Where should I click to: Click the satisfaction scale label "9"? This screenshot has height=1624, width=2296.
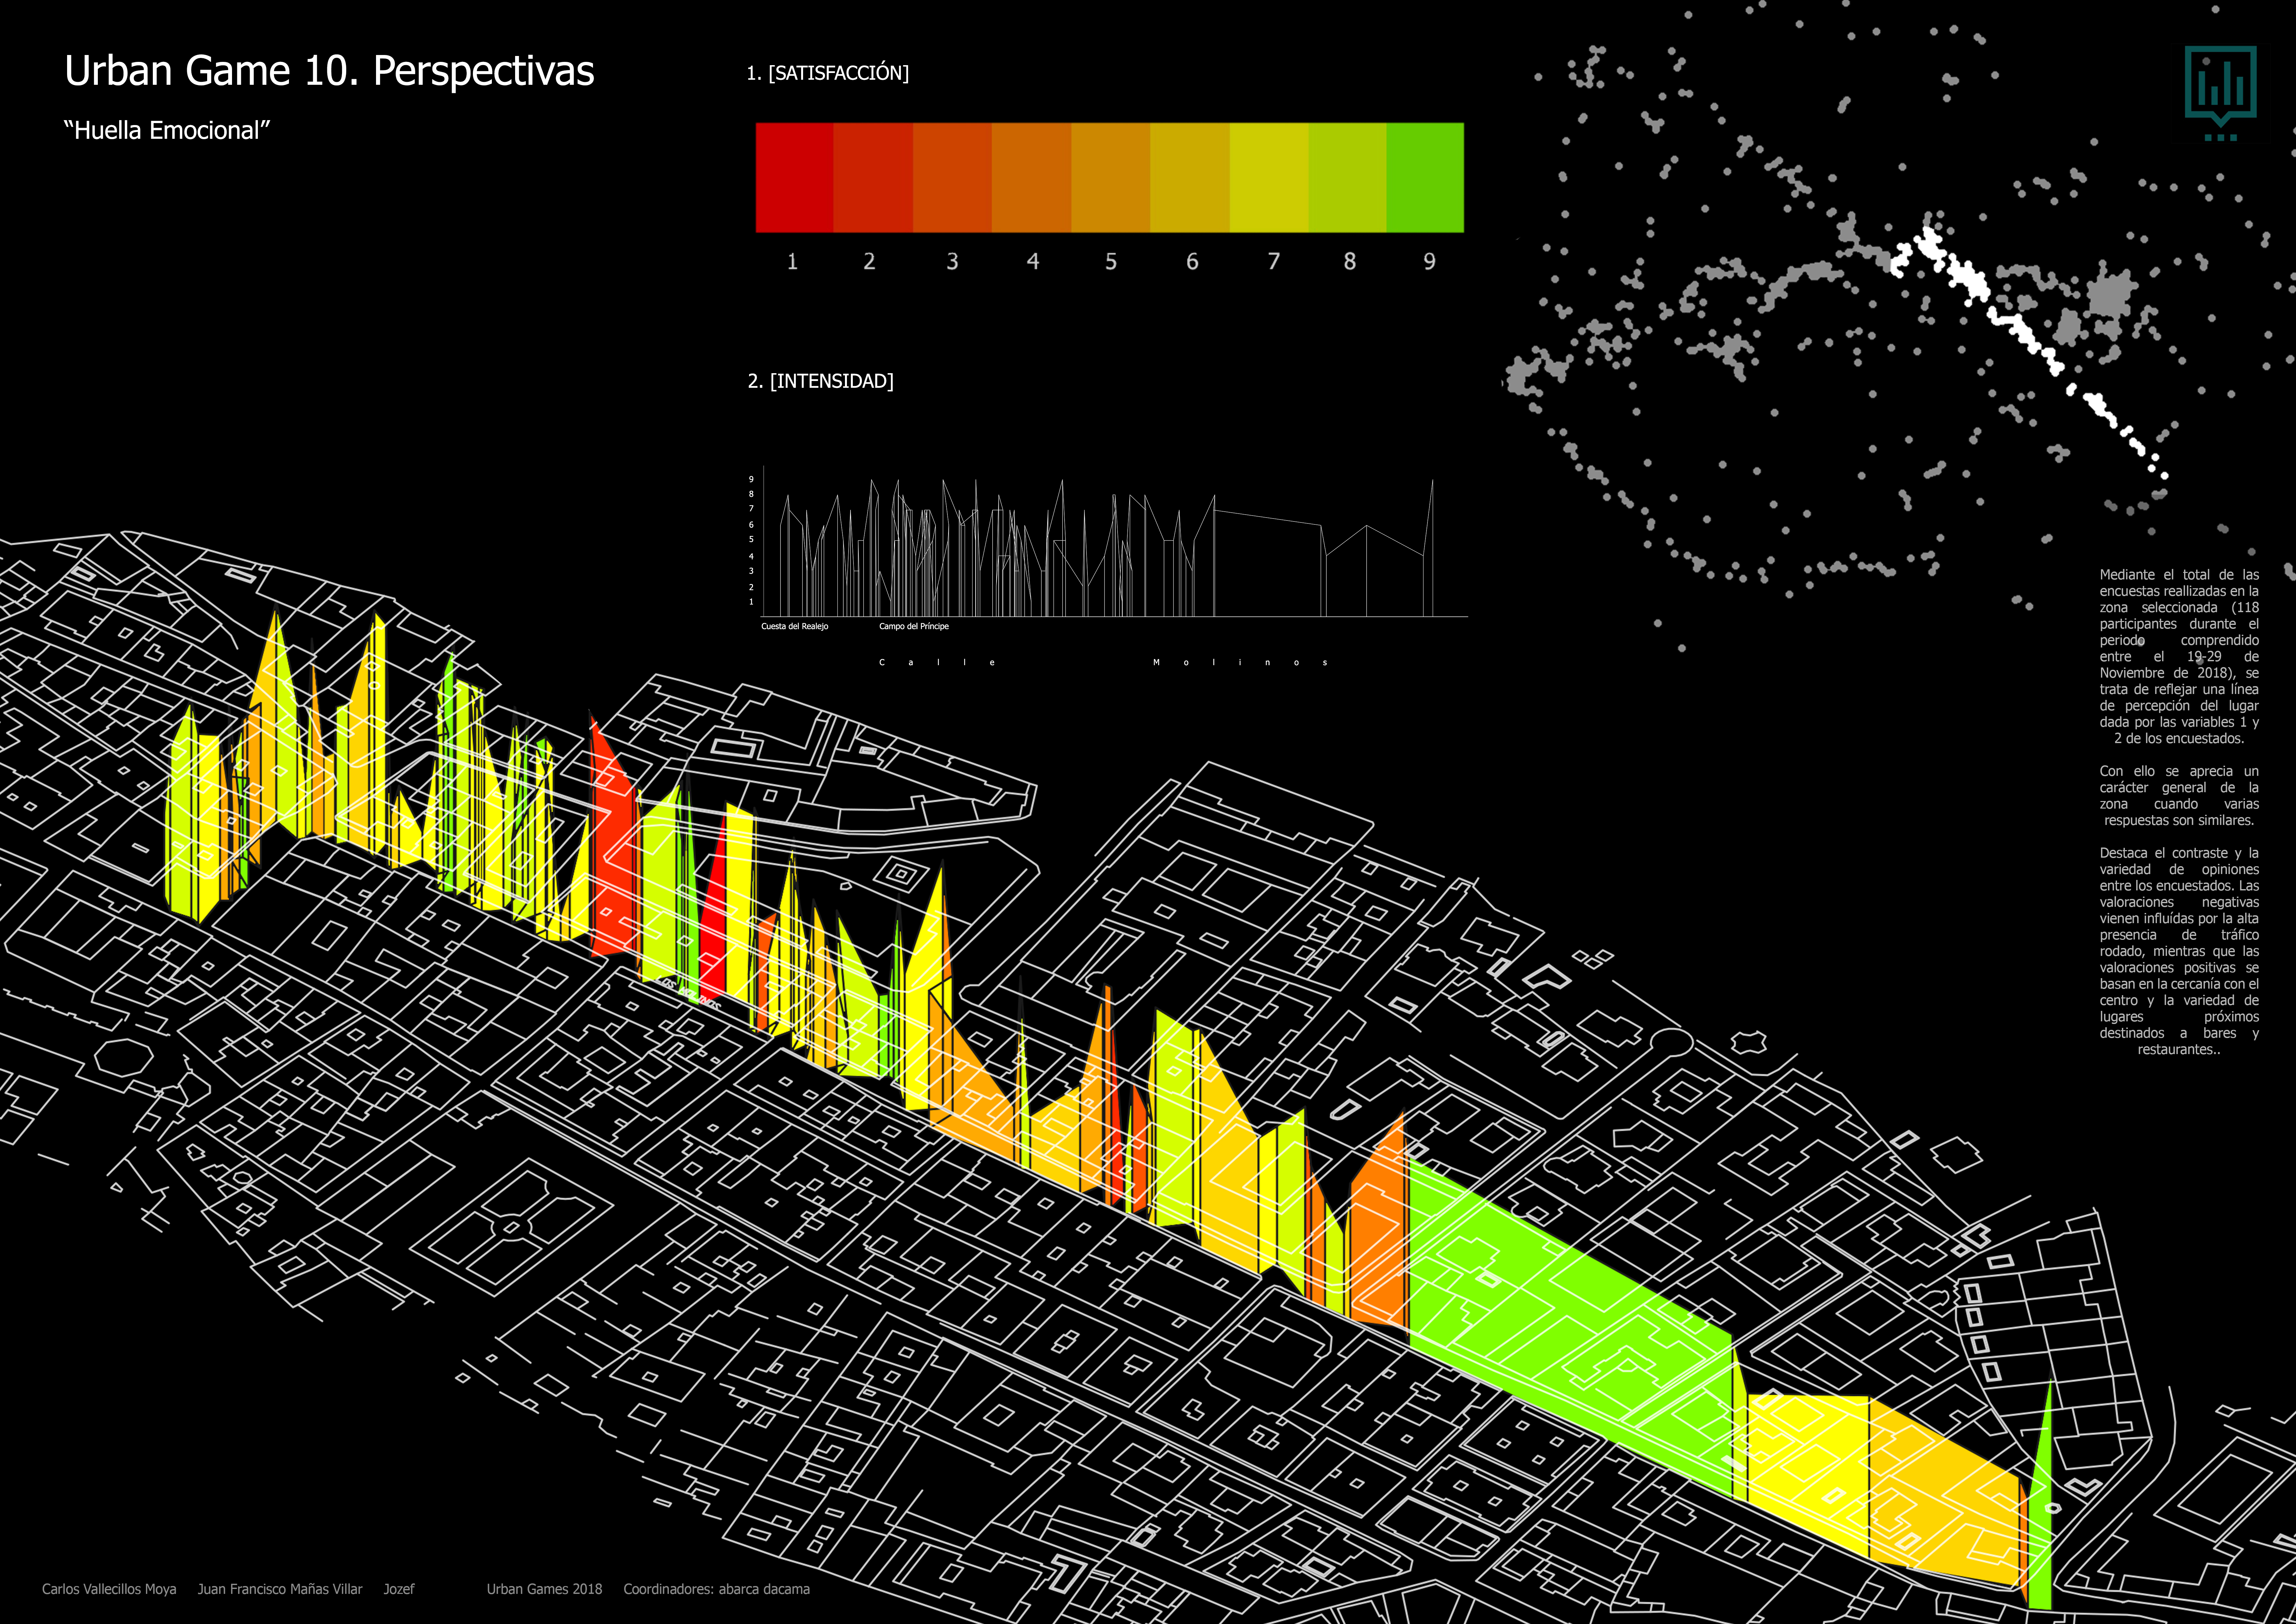pyautogui.click(x=1429, y=262)
